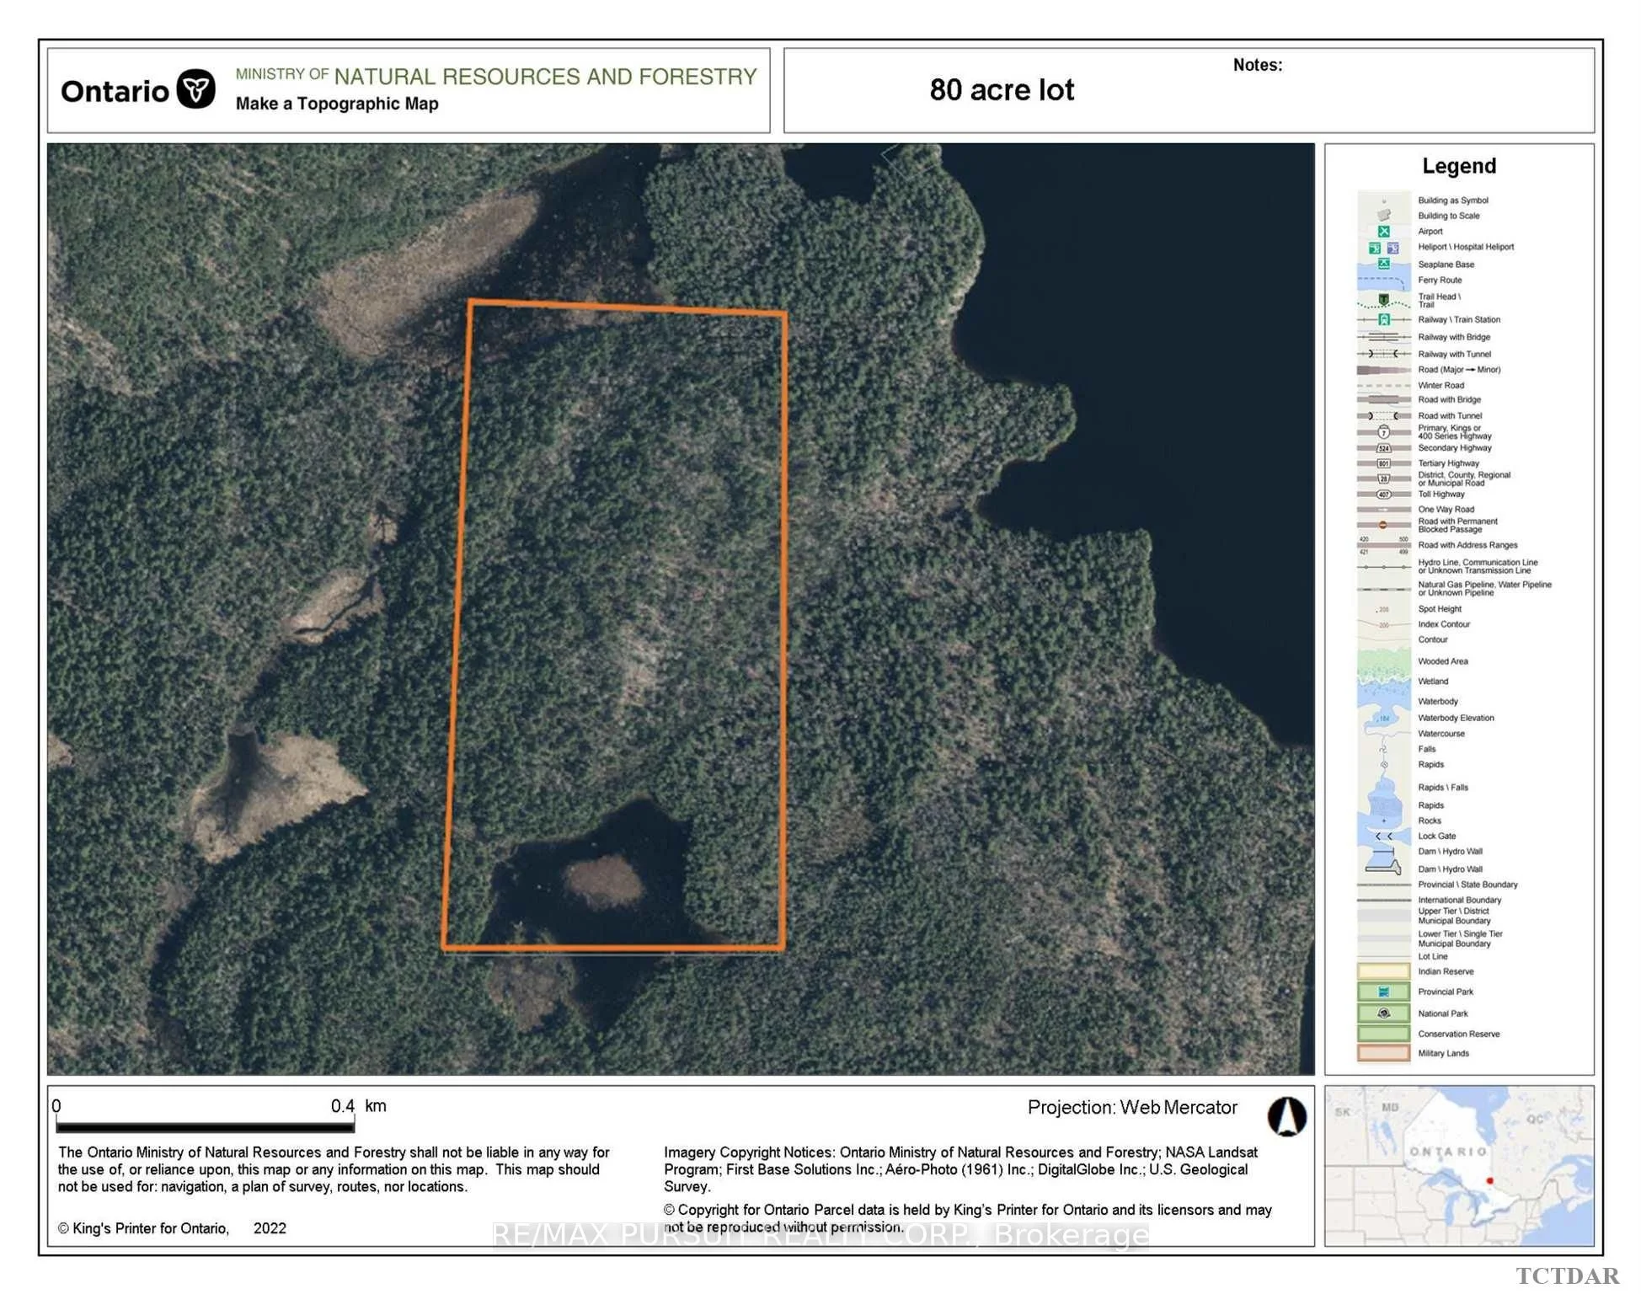Image resolution: width=1641 pixels, height=1294 pixels.
Task: Click the Building to Scale symbol
Action: (1383, 216)
